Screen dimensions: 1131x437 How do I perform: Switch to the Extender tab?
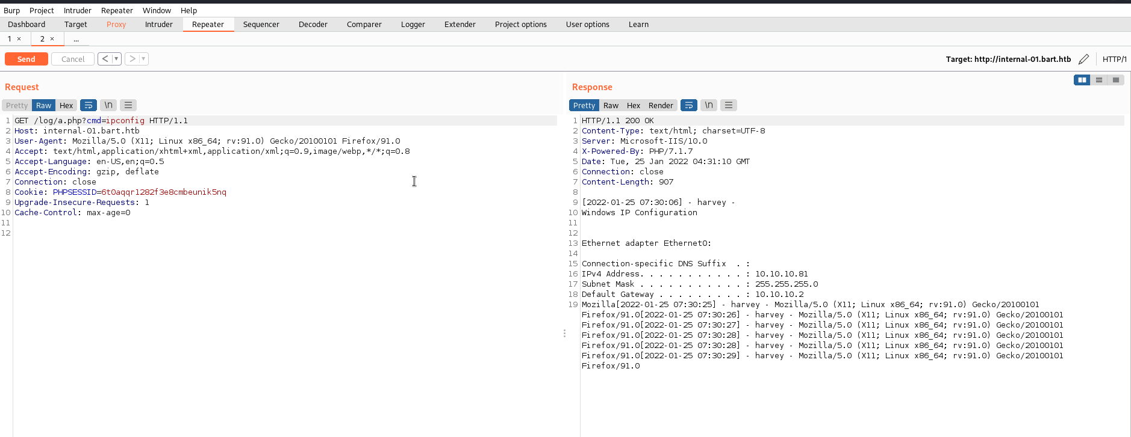[x=460, y=25]
